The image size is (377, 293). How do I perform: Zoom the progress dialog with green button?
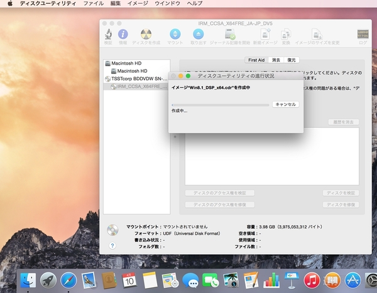[188, 76]
